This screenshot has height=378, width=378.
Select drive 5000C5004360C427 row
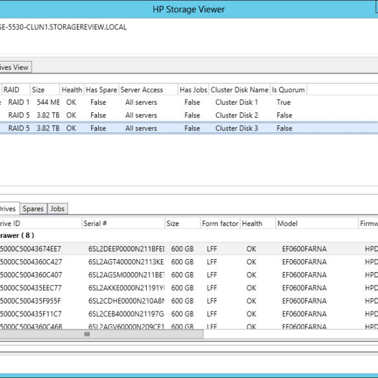[189, 262]
